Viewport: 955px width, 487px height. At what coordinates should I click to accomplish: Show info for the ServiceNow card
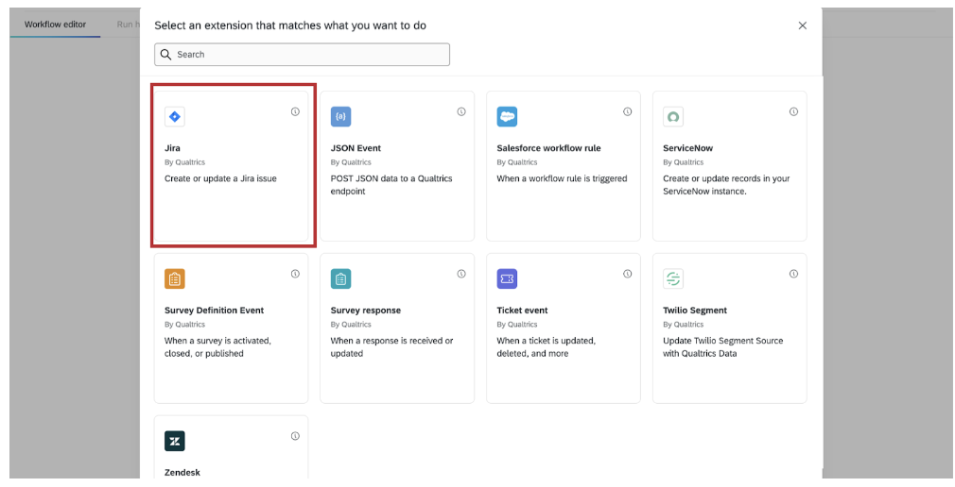(793, 111)
